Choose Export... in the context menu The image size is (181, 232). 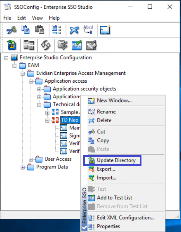click(126, 169)
